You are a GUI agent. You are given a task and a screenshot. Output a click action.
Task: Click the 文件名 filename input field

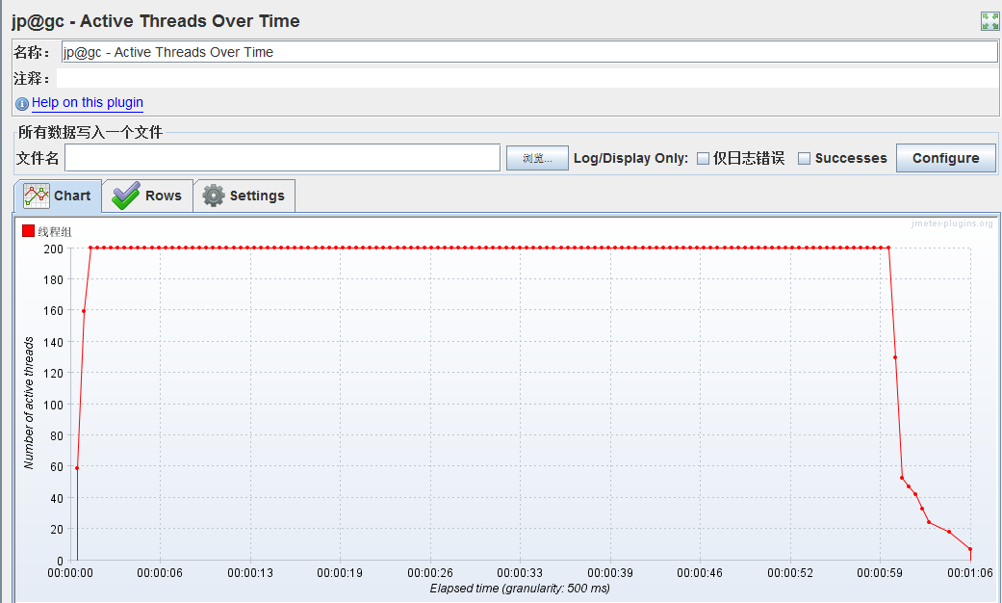point(282,158)
